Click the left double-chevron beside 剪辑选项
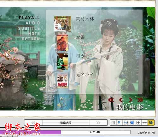 pos(33,123)
